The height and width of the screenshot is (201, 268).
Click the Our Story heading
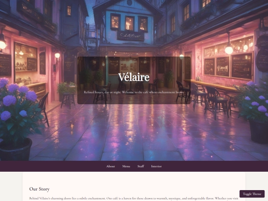coord(39,189)
